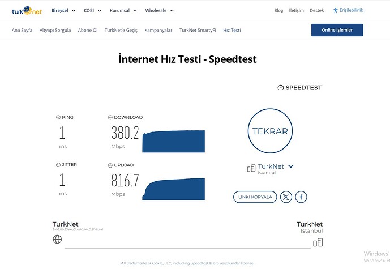The image size is (390, 269).
Task: Click the Online İşlemler button
Action: pyautogui.click(x=337, y=30)
